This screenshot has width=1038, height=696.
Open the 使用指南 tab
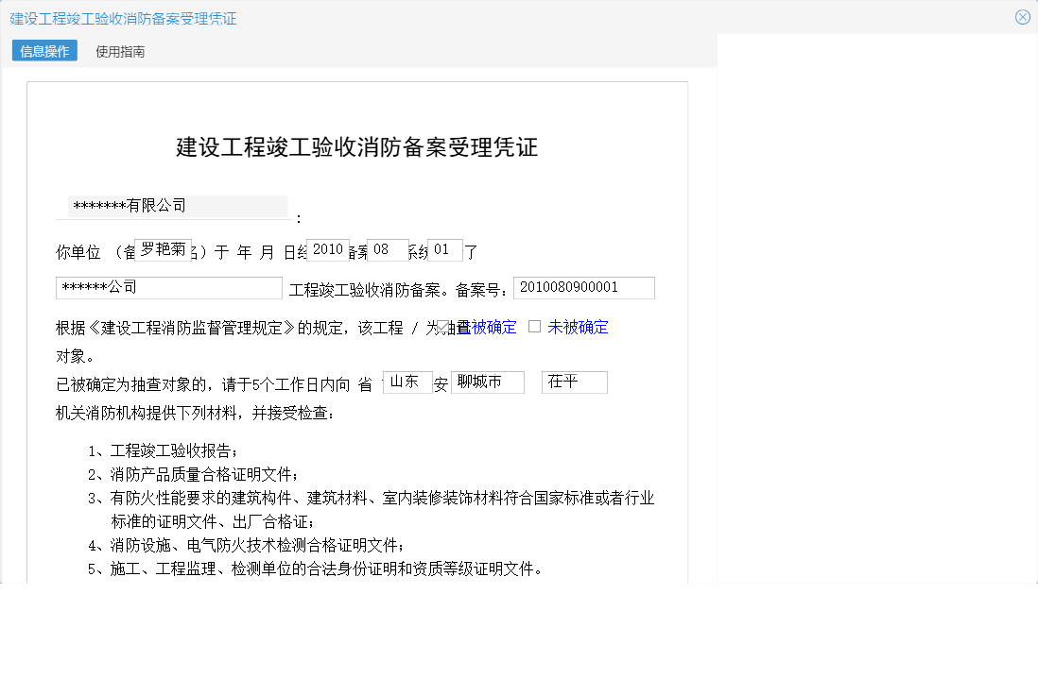(118, 51)
